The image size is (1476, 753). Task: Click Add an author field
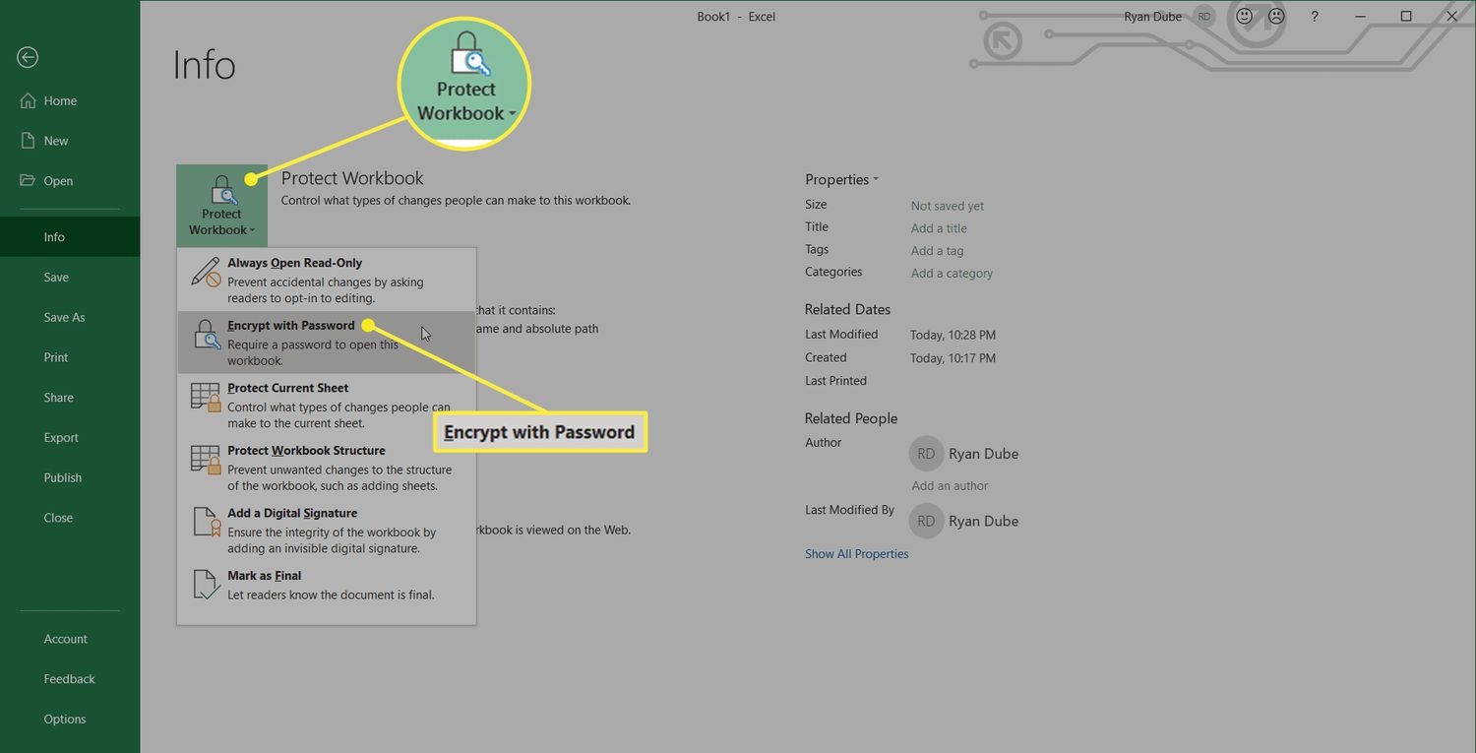point(950,486)
